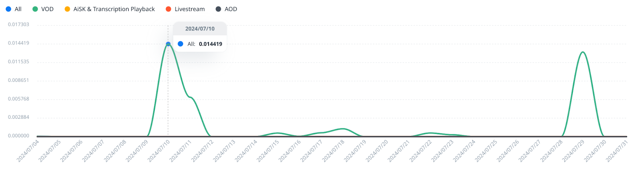Click the tooltip date header 2024/07/10
This screenshot has height=174, width=637.
(x=200, y=29)
